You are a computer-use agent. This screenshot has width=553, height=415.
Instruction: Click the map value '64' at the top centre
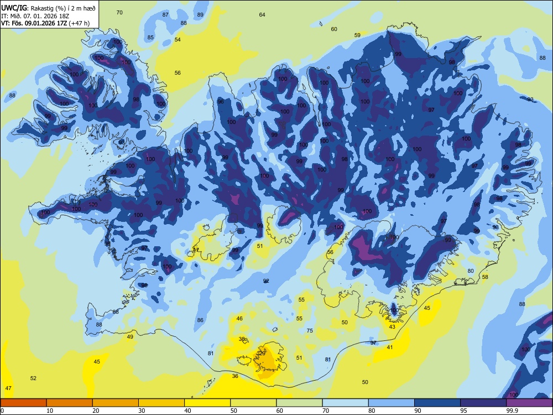click(262, 15)
